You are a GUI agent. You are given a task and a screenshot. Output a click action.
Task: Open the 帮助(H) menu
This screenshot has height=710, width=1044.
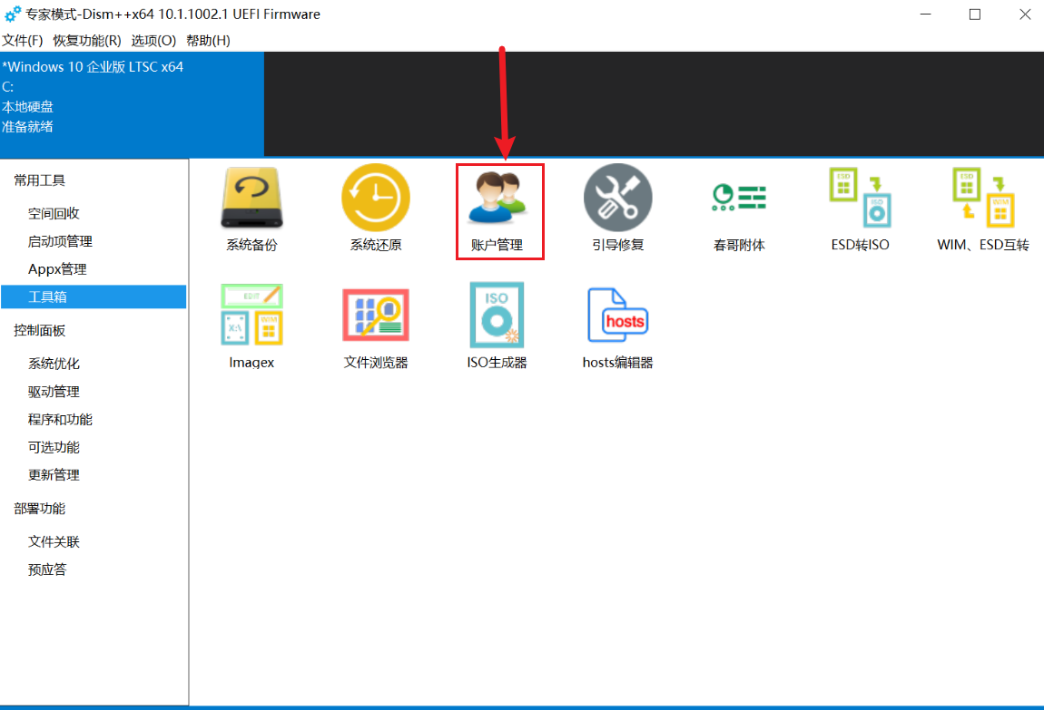tap(209, 41)
